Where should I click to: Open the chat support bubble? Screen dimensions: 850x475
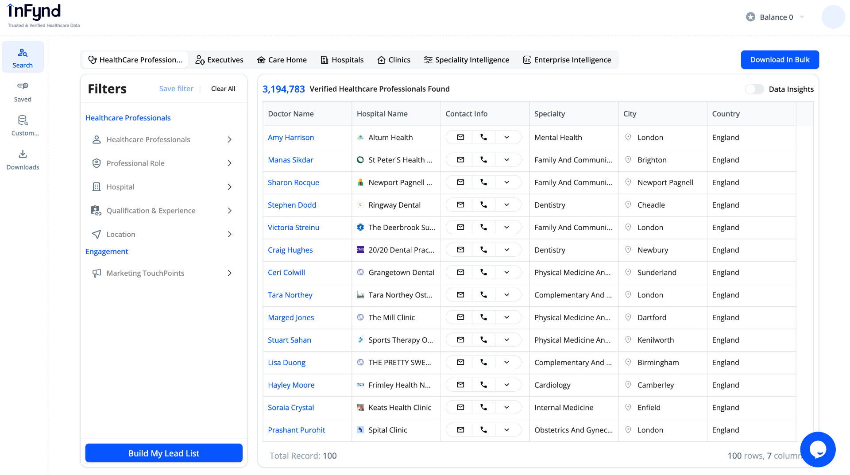click(818, 449)
